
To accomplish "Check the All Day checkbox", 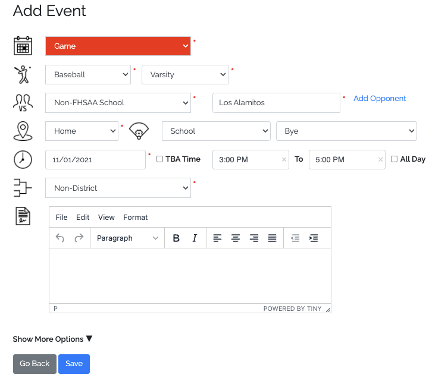I will [394, 159].
